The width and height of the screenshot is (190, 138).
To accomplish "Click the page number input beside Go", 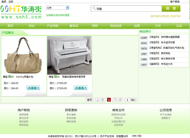I will [x=127, y=100].
